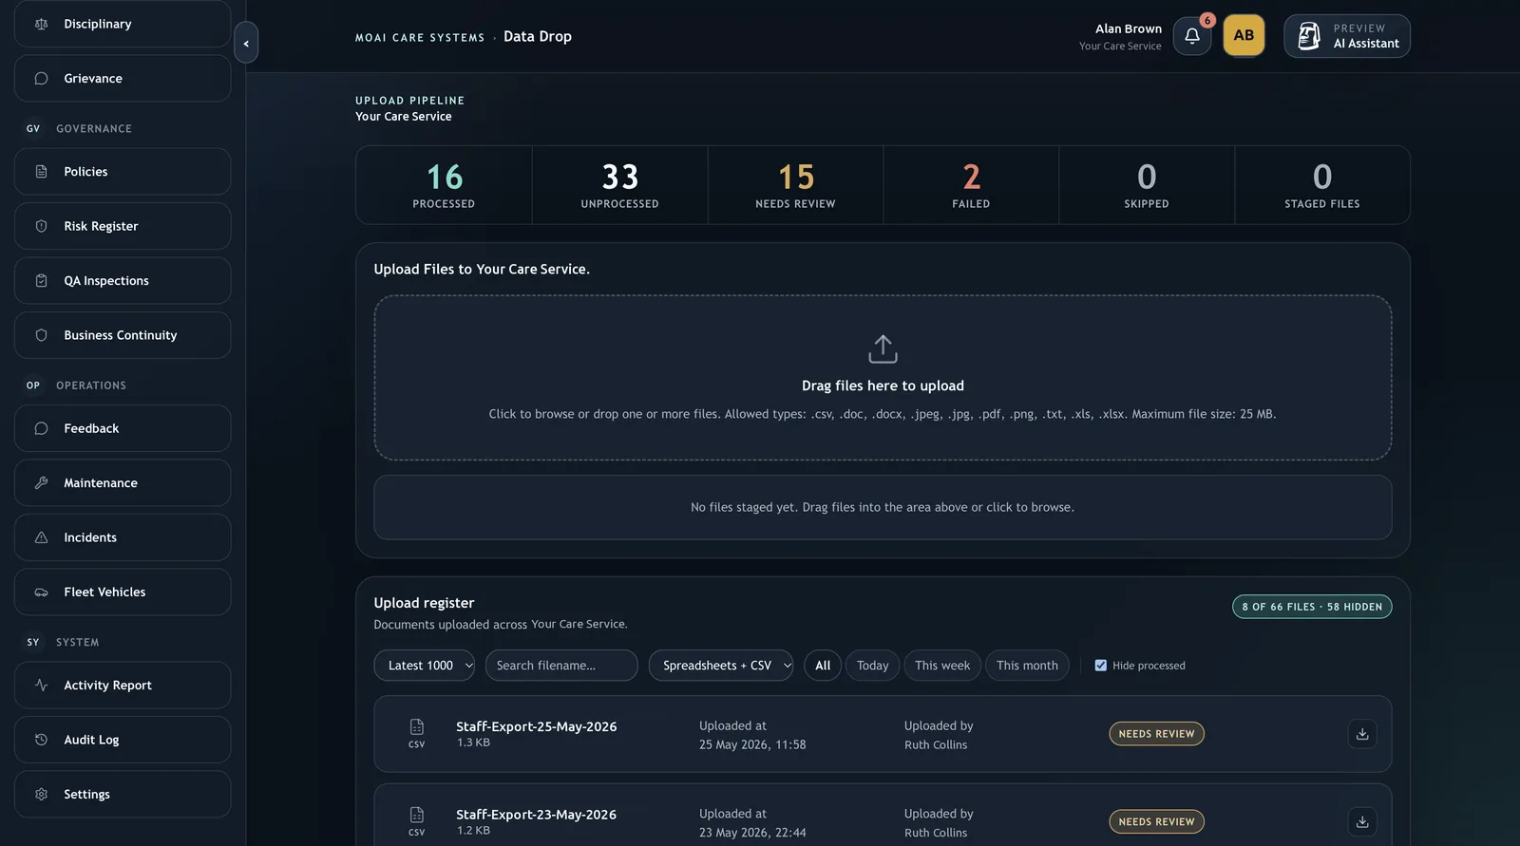Click the Processed count tile
Viewport: 1520px width, 846px height.
coord(444,185)
